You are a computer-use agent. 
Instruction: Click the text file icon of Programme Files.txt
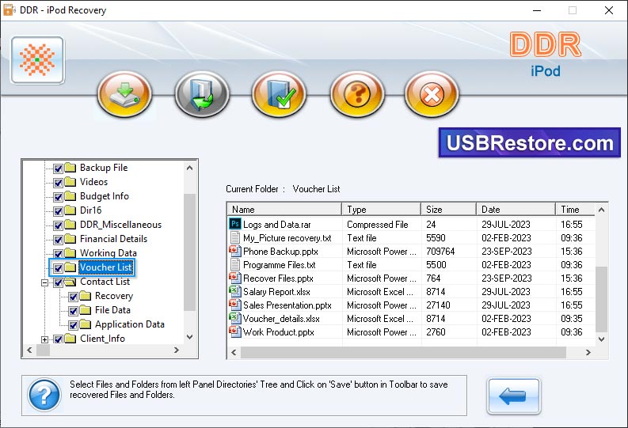click(x=235, y=264)
